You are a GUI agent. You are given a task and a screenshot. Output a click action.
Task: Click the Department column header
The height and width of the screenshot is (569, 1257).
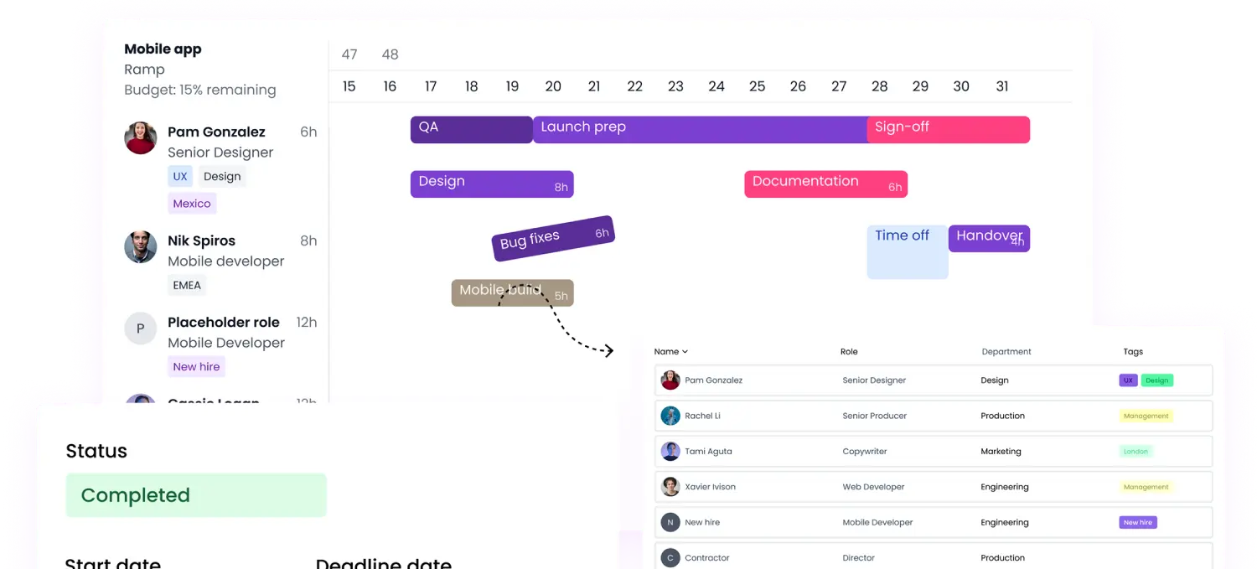[1006, 351]
